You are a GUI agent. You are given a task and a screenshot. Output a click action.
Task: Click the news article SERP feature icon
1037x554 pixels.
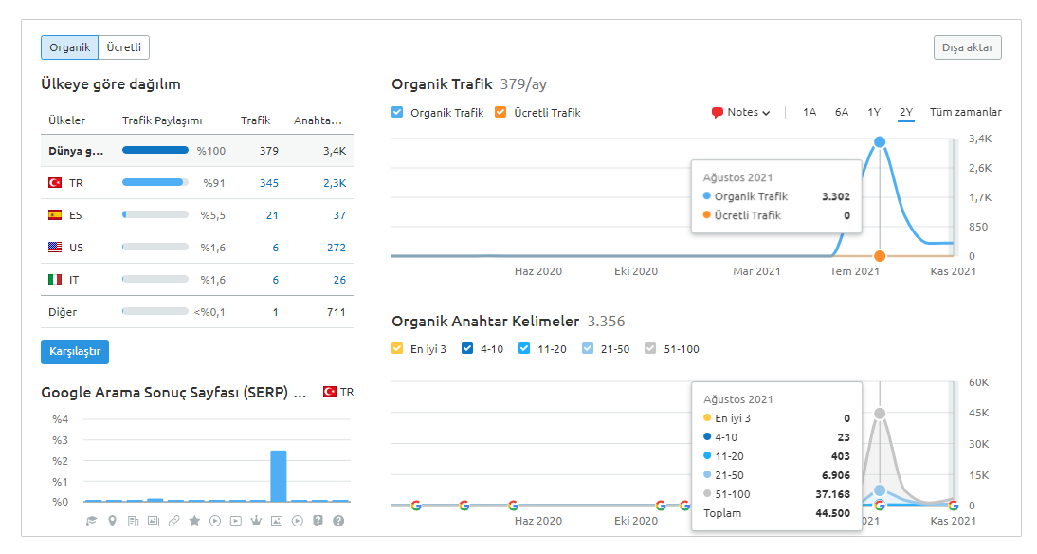coord(133,521)
